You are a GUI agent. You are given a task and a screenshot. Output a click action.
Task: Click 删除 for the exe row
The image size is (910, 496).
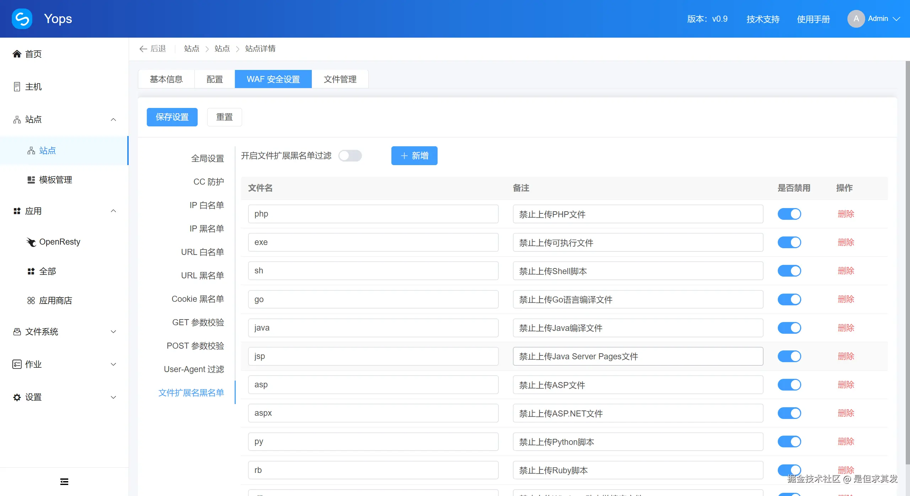pos(846,242)
